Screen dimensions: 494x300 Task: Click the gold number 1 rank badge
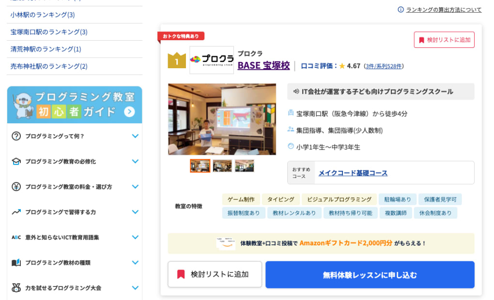click(176, 60)
